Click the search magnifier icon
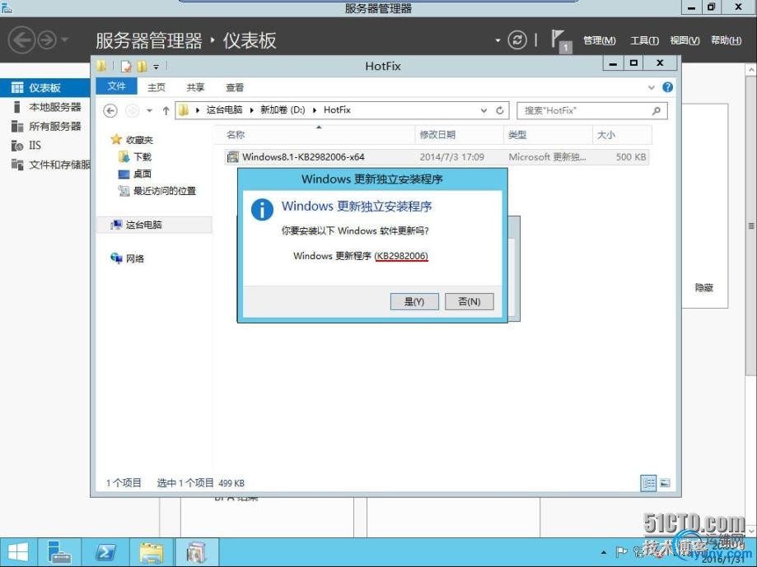 tap(657, 110)
